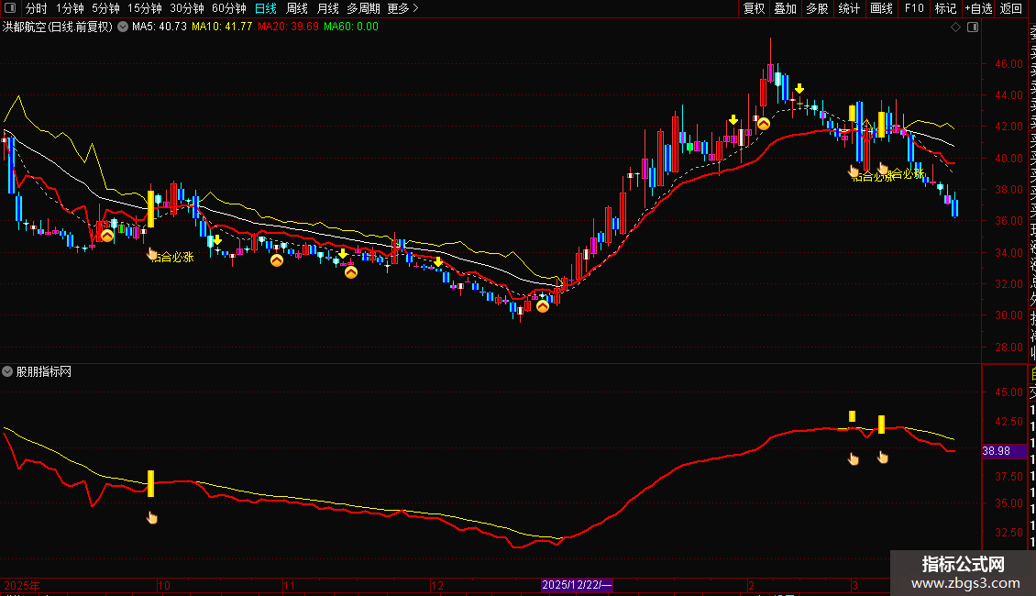Click the 洪都航空(日线.前复权) title

coord(58,28)
